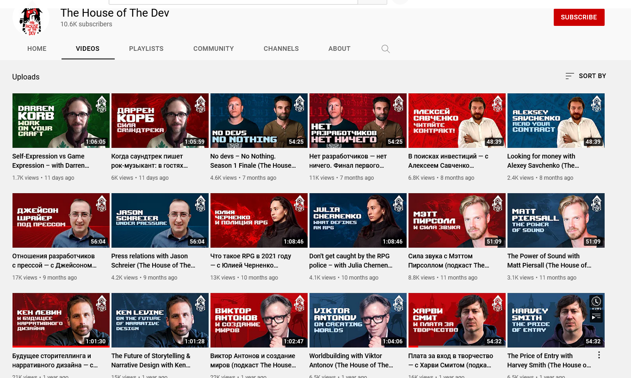View the About tab
The width and height of the screenshot is (631, 378).
340,49
